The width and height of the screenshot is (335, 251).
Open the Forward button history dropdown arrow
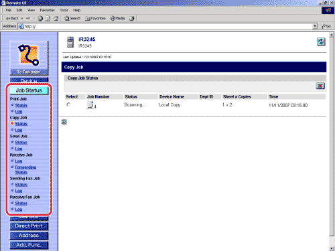click(x=34, y=18)
